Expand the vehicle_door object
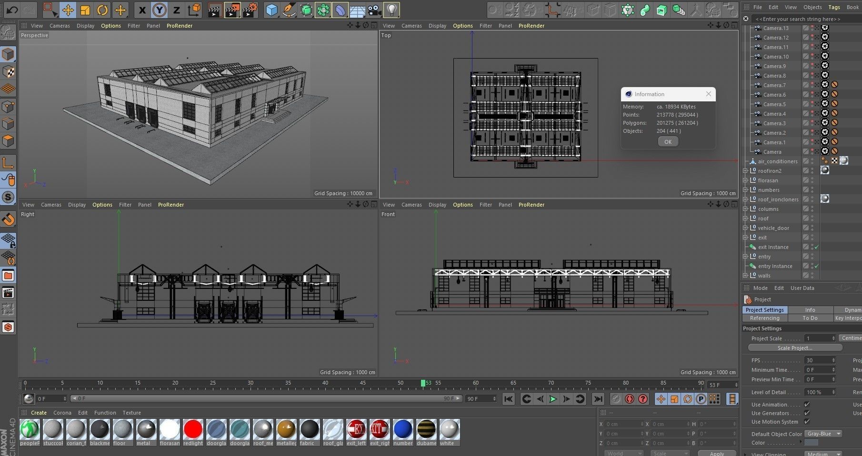 (745, 228)
